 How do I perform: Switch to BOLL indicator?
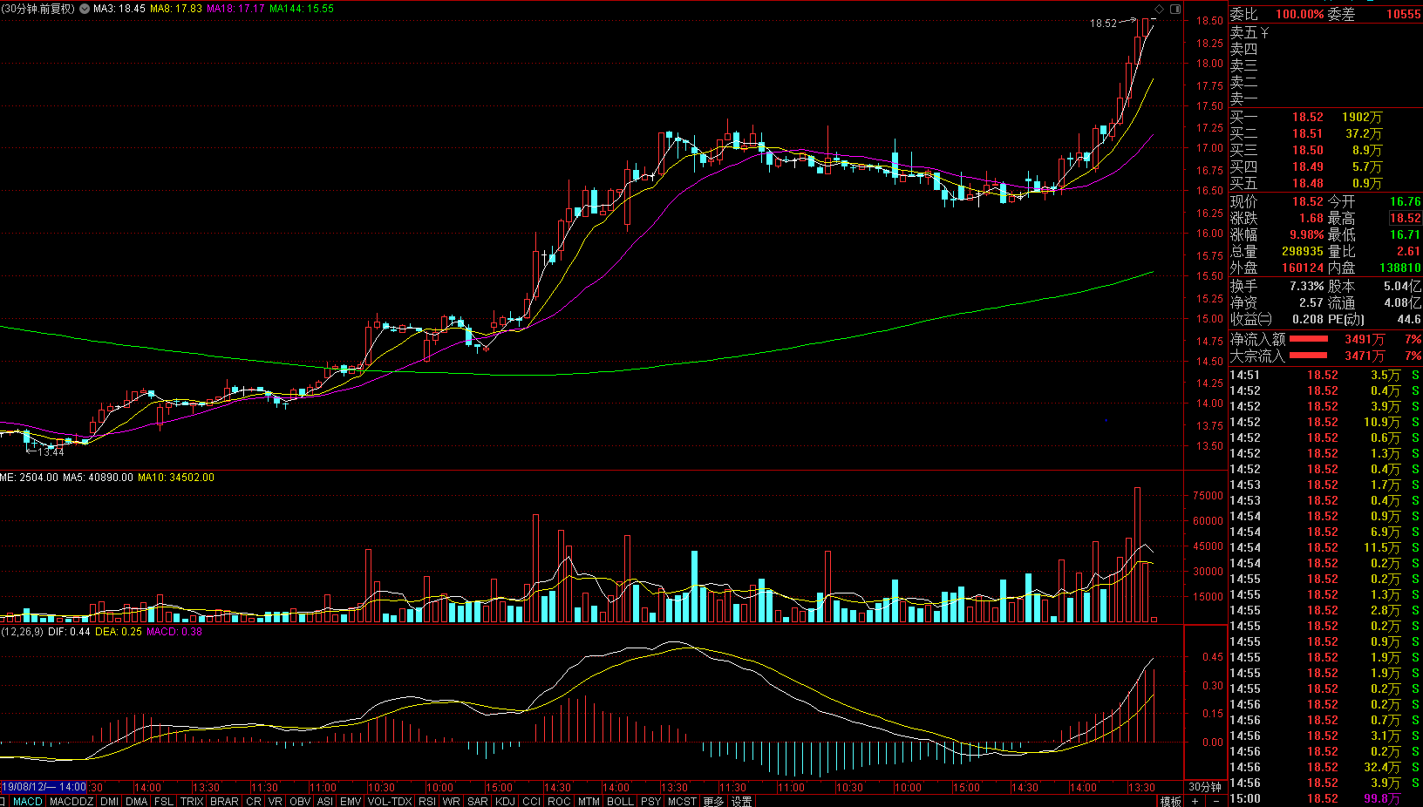pos(620,801)
